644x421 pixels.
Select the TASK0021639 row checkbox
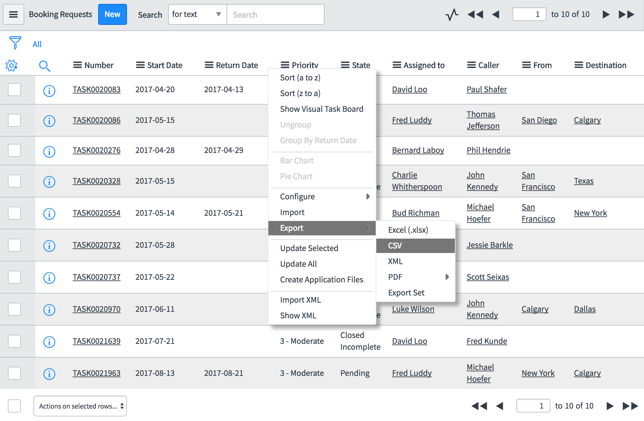point(14,341)
